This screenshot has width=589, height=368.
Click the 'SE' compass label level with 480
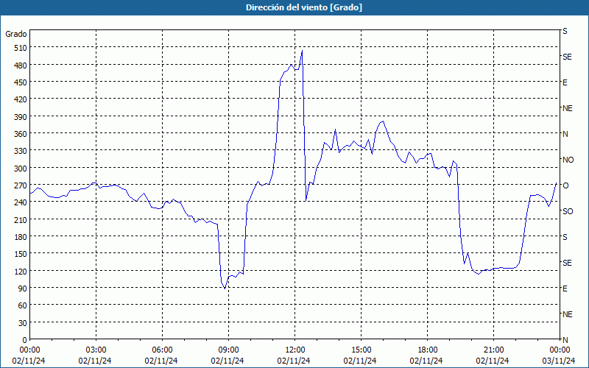[x=567, y=57]
